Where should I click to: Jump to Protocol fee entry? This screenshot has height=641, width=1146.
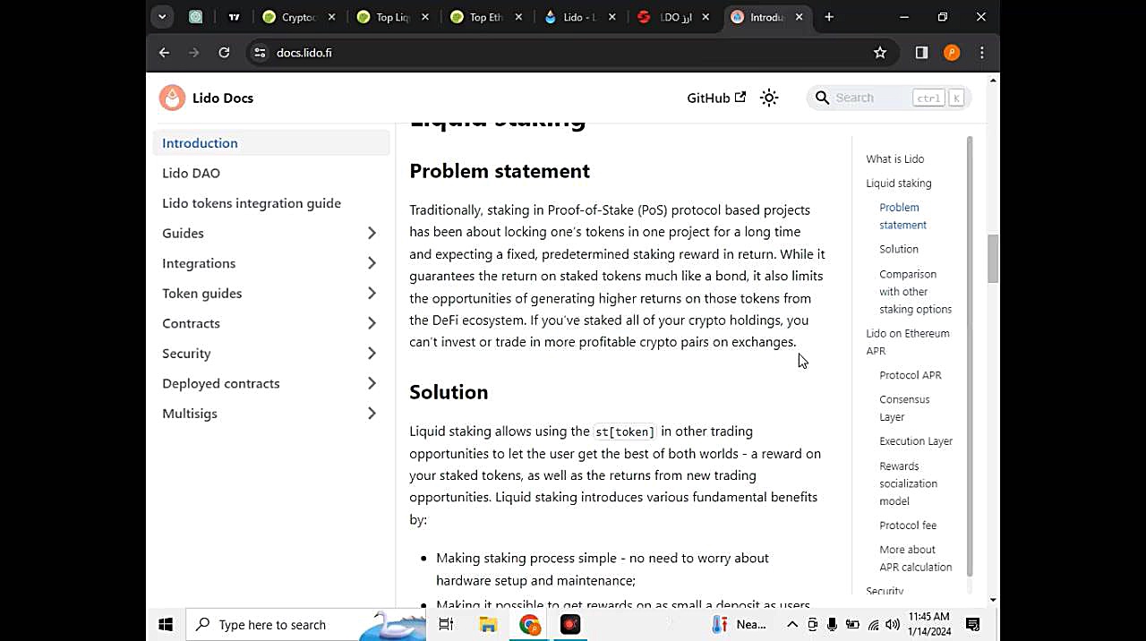coord(908,526)
